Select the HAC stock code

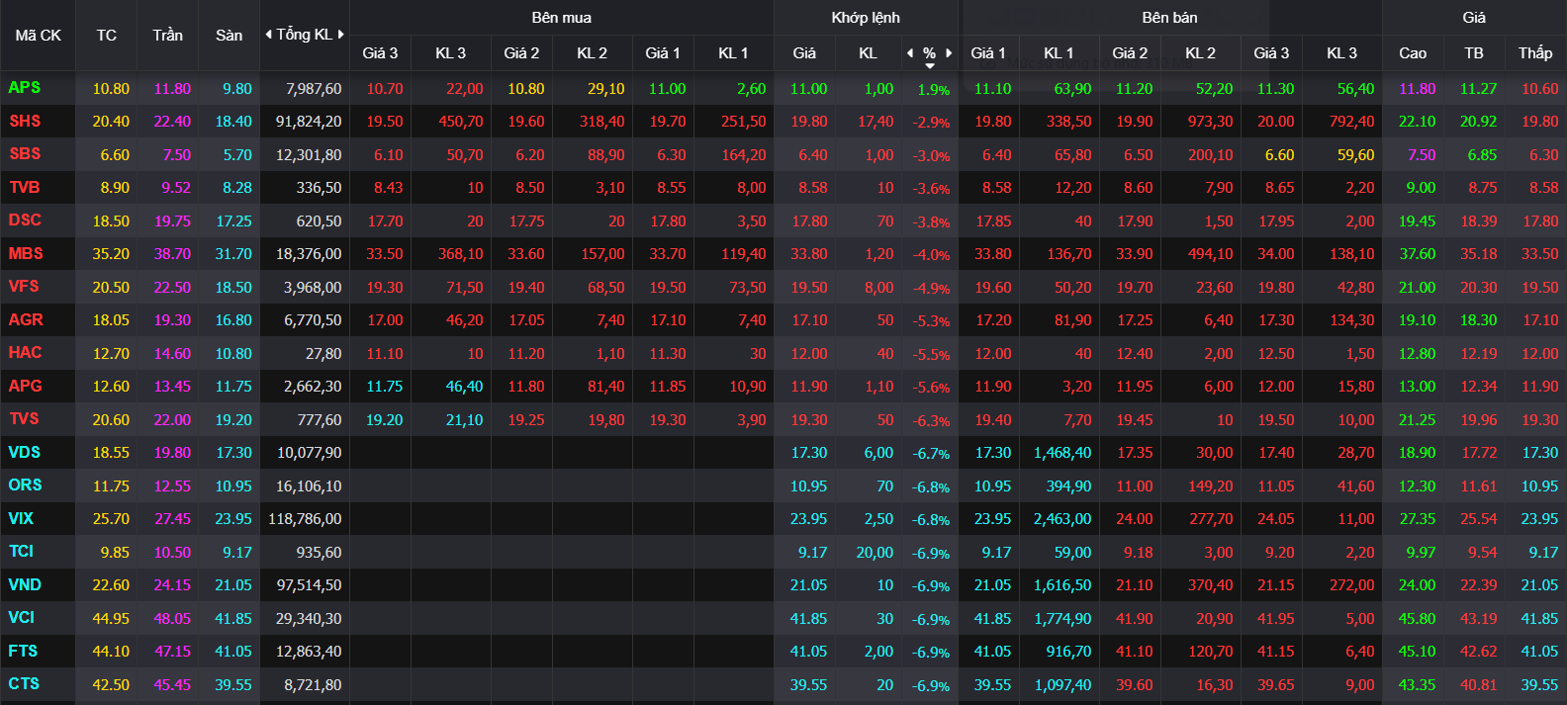pos(25,353)
